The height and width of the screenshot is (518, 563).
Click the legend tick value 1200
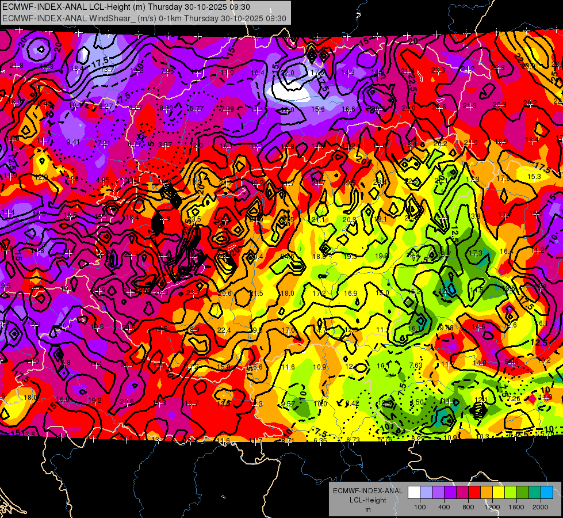point(492,507)
